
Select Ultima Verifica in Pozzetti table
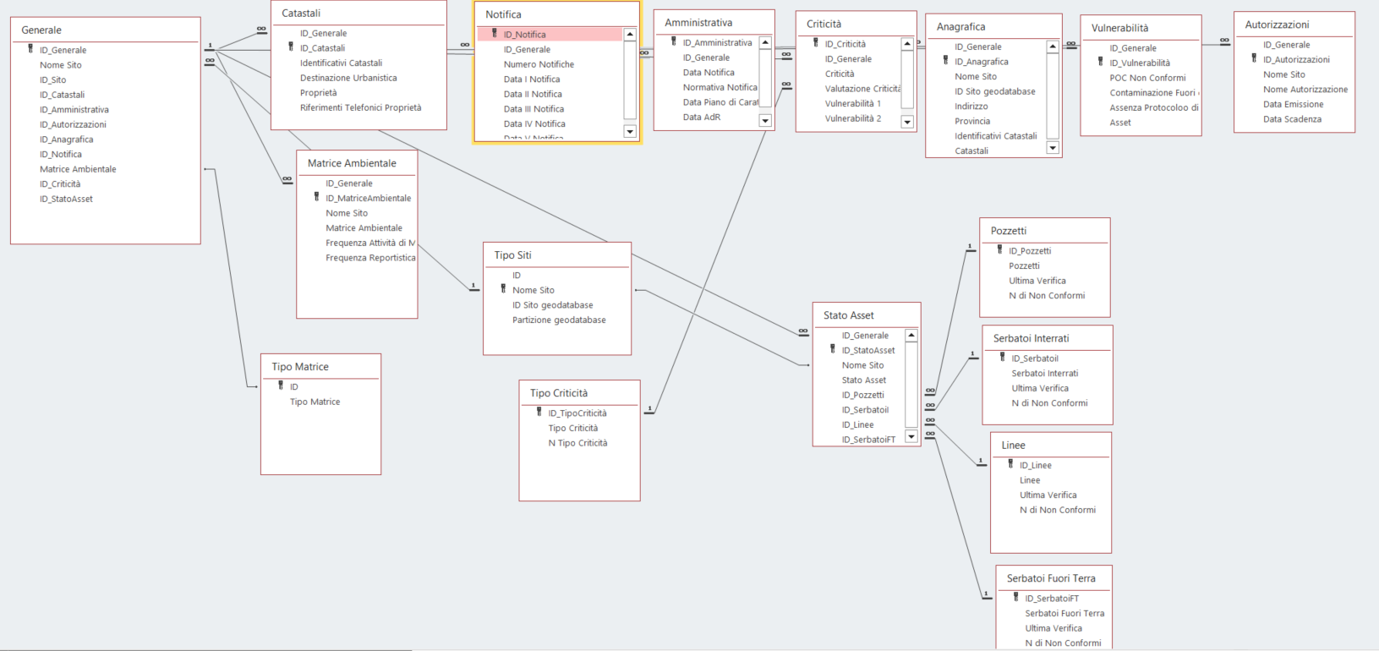[x=1037, y=281]
